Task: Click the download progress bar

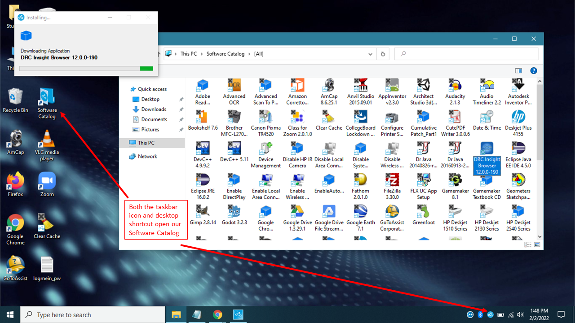Action: [x=86, y=69]
